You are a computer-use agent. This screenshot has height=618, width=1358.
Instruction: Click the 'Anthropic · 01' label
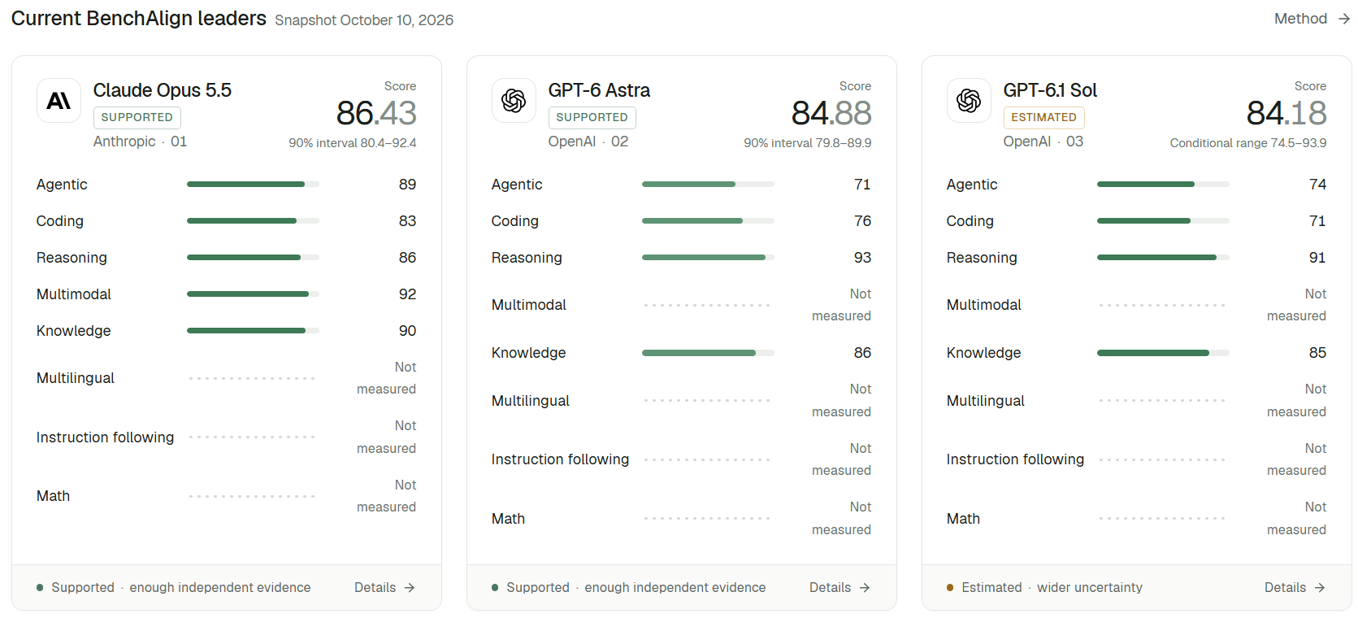point(141,141)
